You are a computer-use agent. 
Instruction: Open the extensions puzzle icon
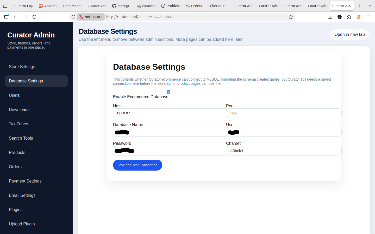349,17
